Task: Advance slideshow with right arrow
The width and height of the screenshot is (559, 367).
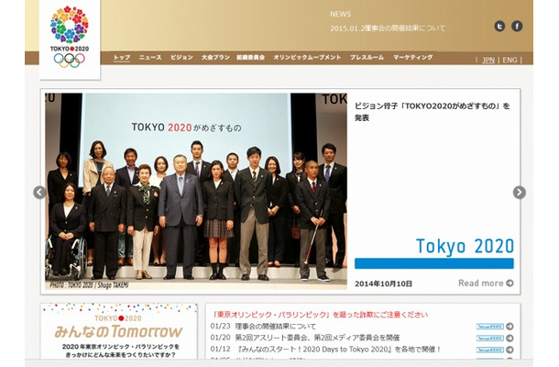Action: 520,193
